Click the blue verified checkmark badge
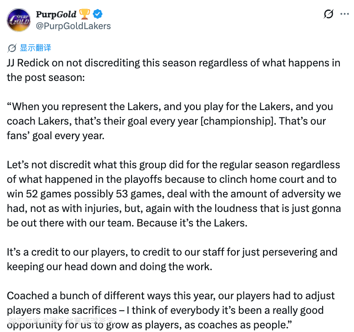The image size is (354, 332). [100, 15]
